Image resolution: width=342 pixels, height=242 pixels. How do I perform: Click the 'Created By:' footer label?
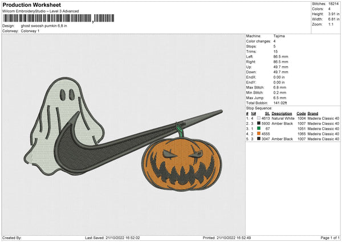pos(12,237)
